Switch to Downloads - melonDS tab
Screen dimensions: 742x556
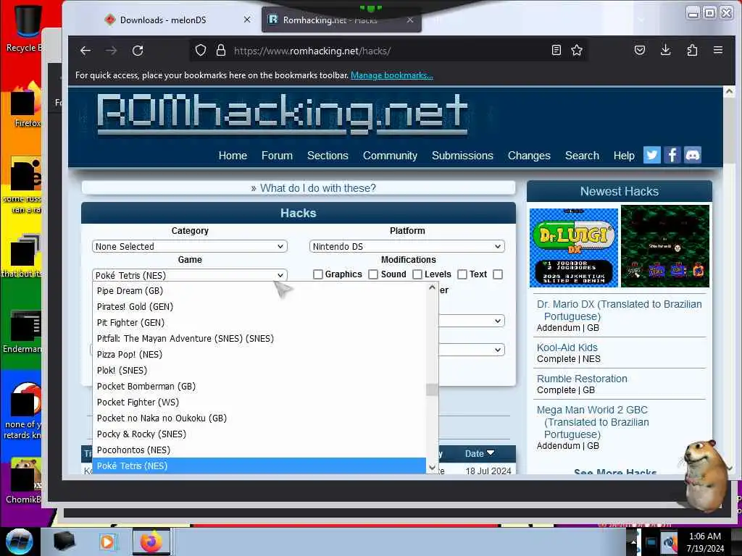coord(163,20)
